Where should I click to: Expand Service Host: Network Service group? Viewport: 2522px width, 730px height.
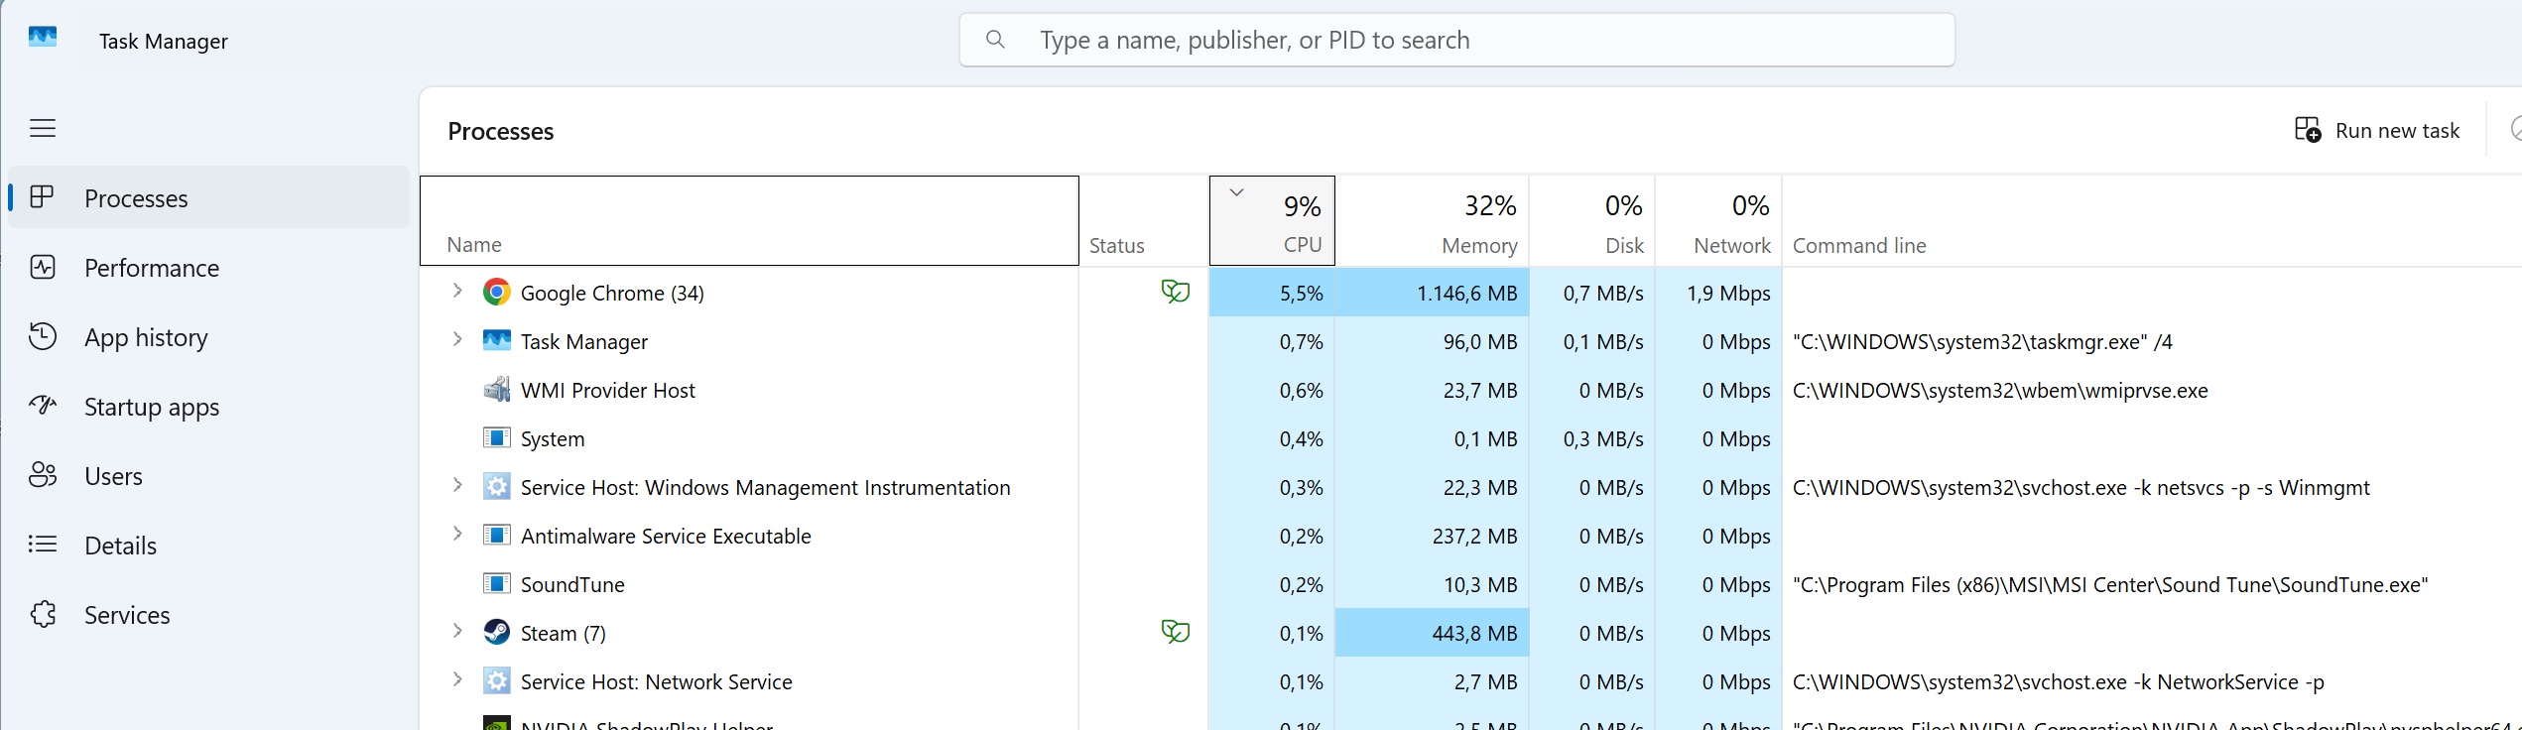click(x=457, y=679)
